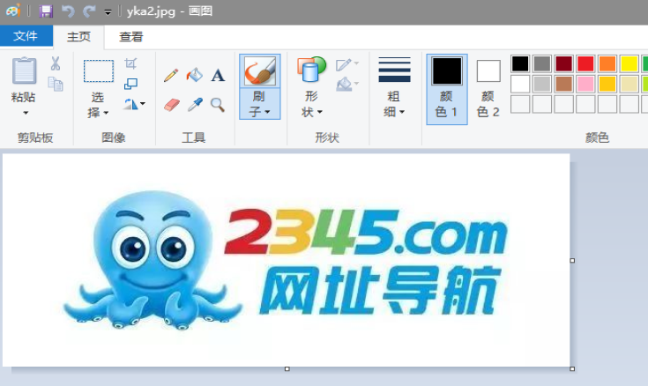Open the 刷子 brushes dropdown
The image size is (648, 386).
(x=259, y=104)
